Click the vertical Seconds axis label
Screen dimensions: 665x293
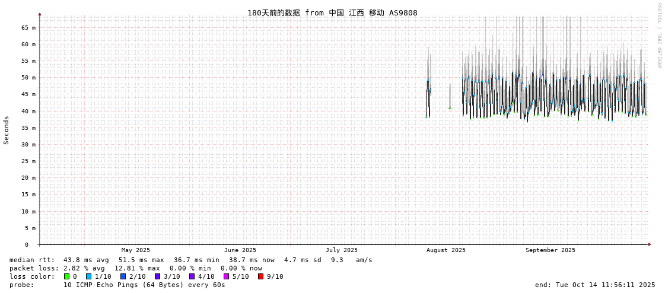(x=7, y=130)
